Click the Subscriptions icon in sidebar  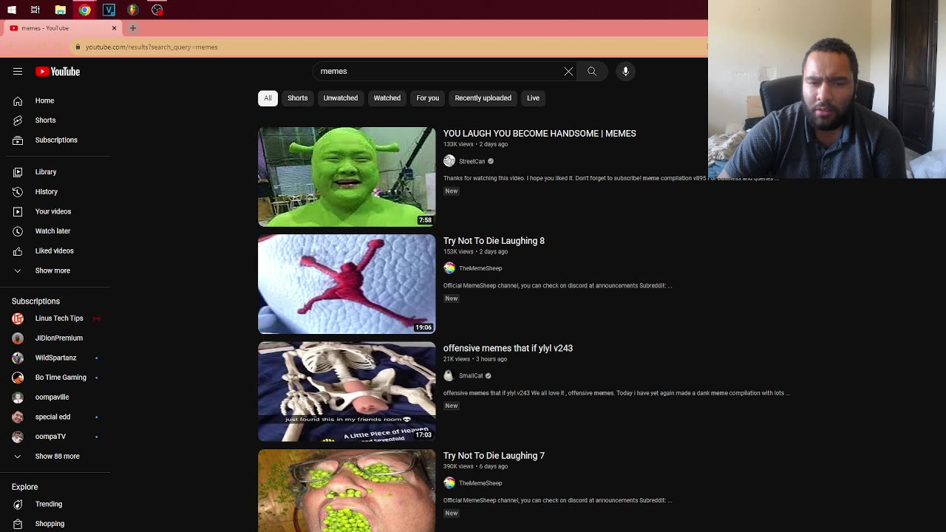tap(18, 140)
